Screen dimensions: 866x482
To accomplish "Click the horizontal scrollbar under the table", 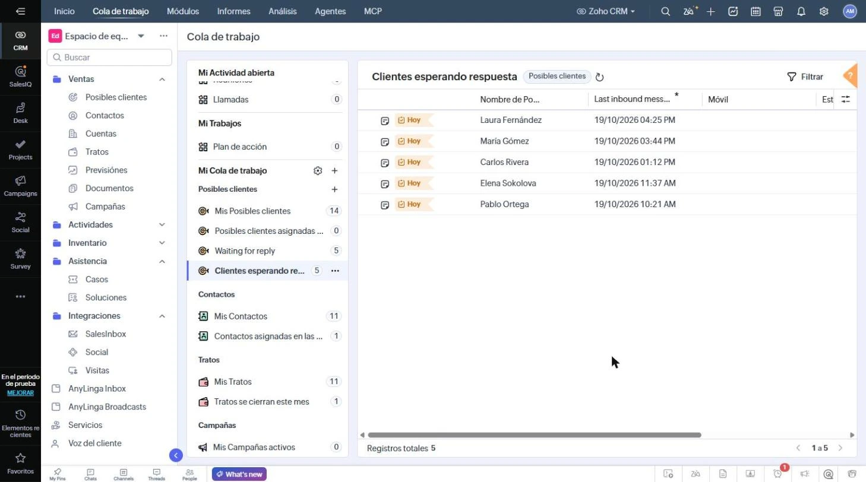I will (x=535, y=435).
